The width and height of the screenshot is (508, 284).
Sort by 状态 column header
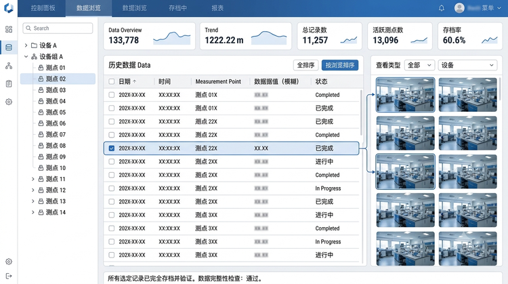pyautogui.click(x=321, y=82)
